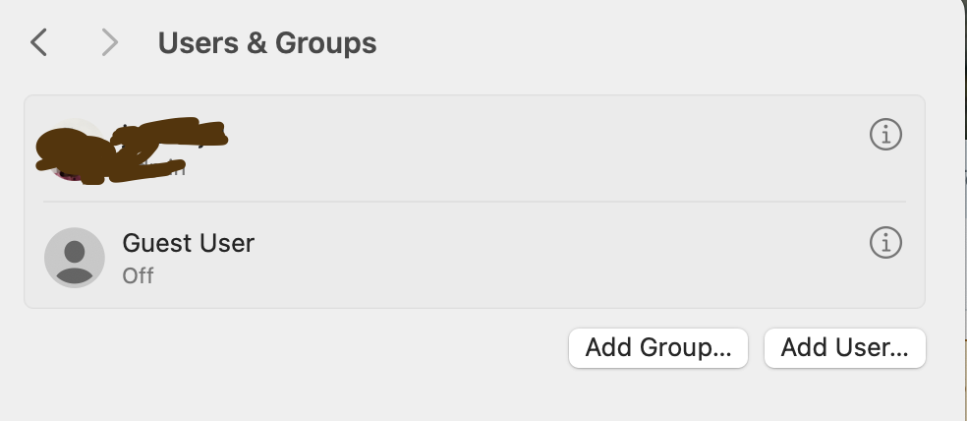Image resolution: width=967 pixels, height=421 pixels.
Task: Click the role text under redacted user
Action: [x=169, y=169]
